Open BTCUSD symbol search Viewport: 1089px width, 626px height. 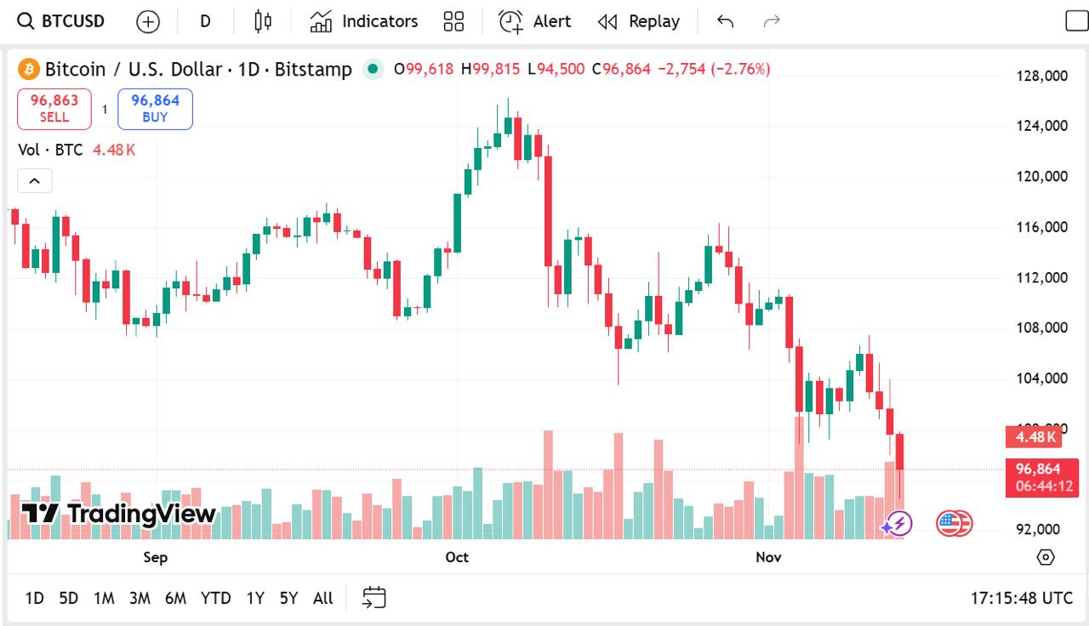point(61,21)
